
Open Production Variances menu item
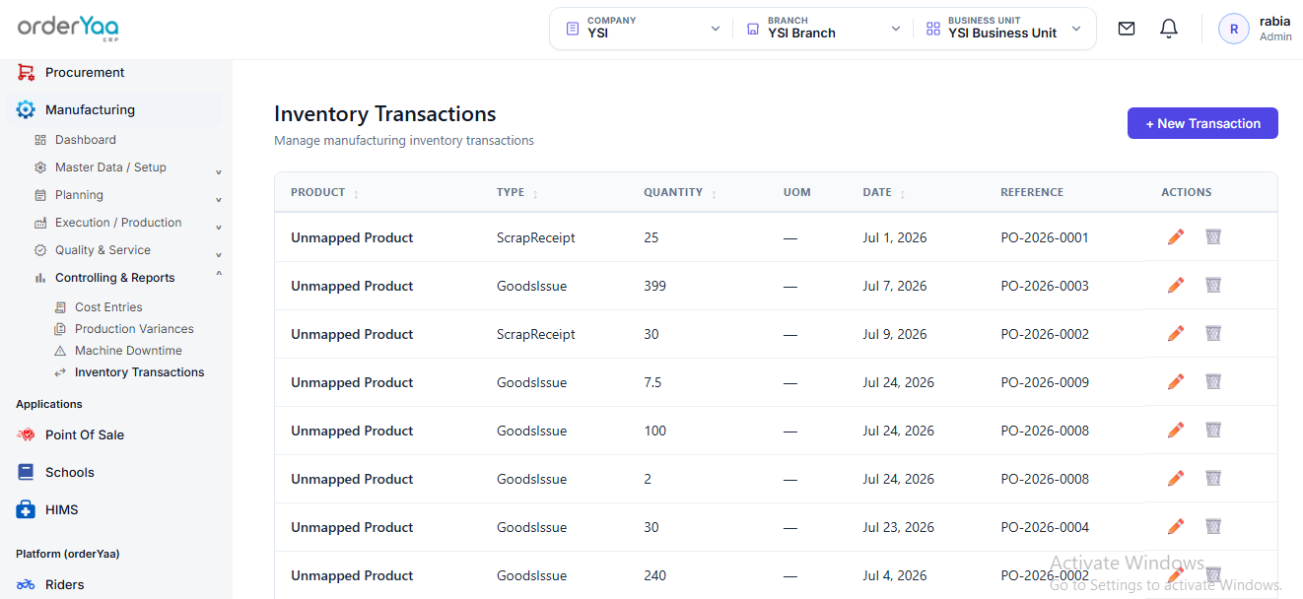134,329
